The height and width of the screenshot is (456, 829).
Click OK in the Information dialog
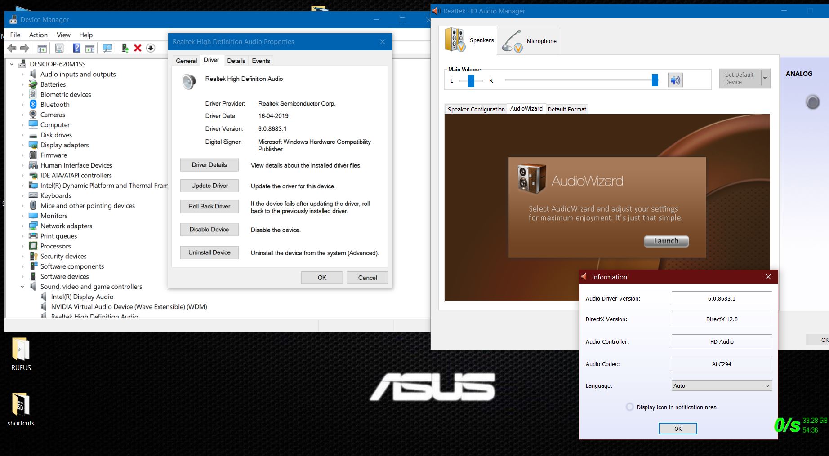(677, 429)
